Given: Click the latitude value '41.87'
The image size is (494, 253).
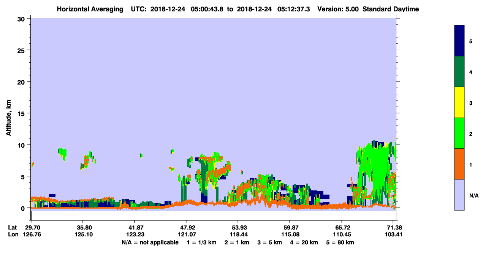Looking at the screenshot, I should 134,228.
